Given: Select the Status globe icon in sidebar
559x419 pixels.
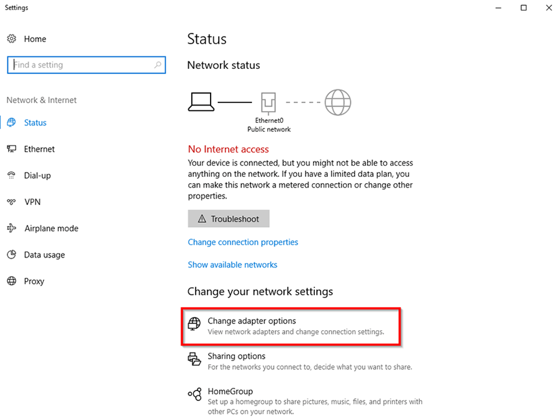Looking at the screenshot, I should 11,122.
